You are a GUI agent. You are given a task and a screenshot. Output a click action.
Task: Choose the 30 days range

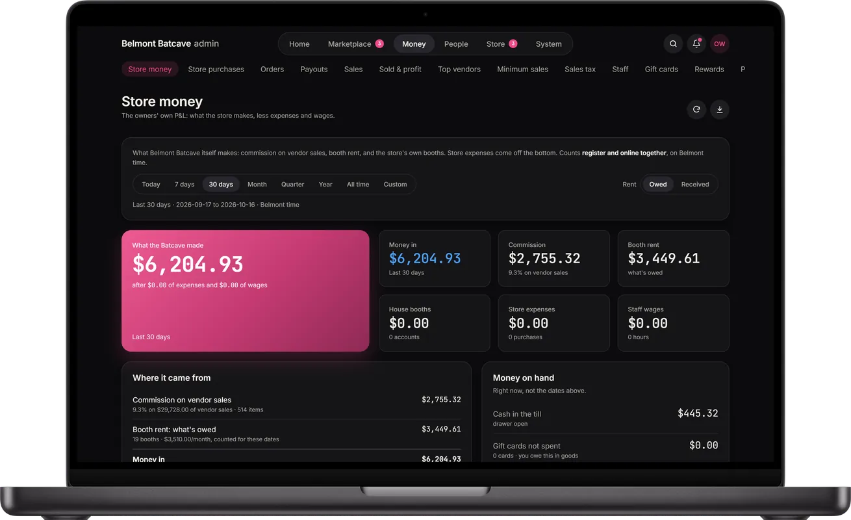221,184
